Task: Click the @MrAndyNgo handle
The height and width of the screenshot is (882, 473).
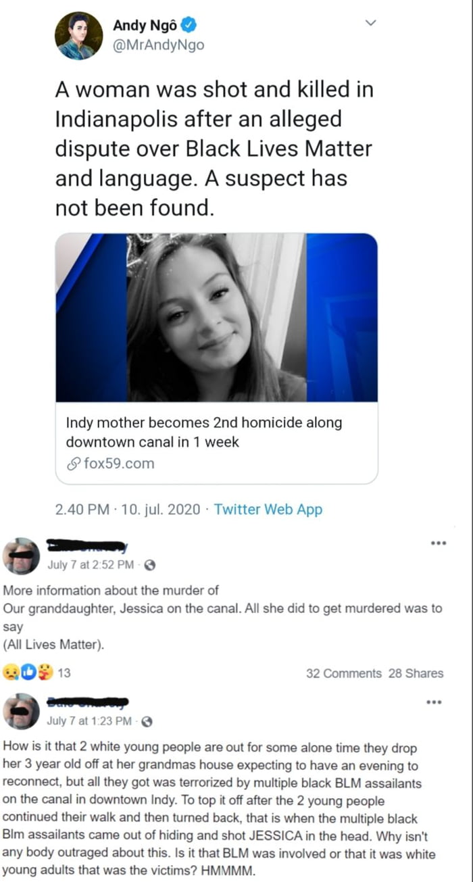Action: click(x=158, y=45)
